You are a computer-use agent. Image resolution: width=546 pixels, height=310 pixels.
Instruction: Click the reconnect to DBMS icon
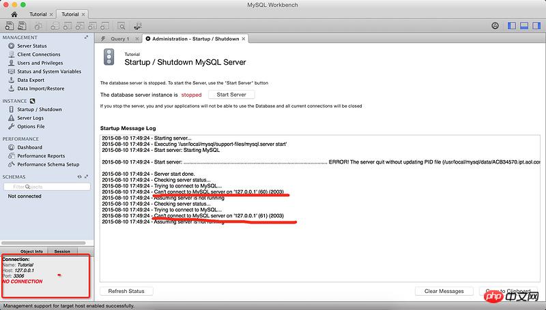coord(138,26)
